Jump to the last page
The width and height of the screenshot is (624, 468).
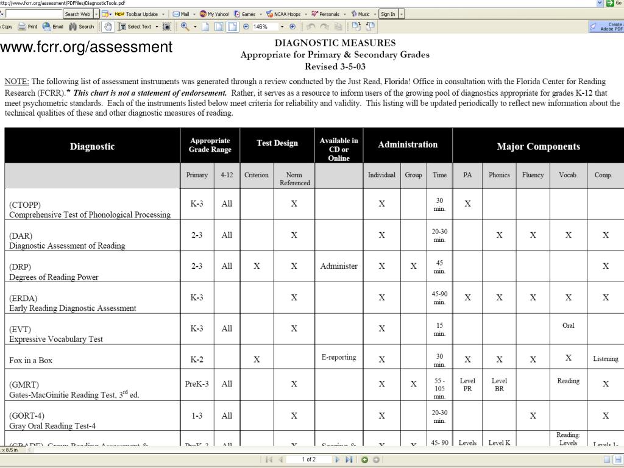pos(349,459)
